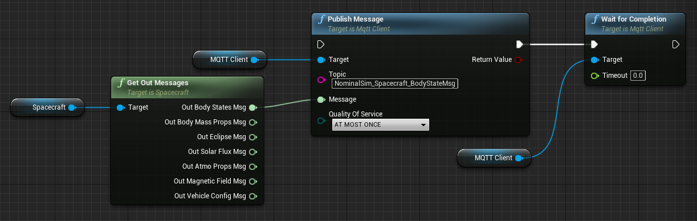Click Wait for Completion output execution pin

[675, 44]
